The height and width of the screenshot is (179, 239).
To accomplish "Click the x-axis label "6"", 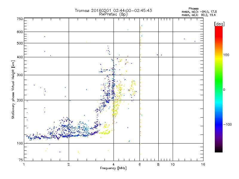I will (x=140, y=164).
